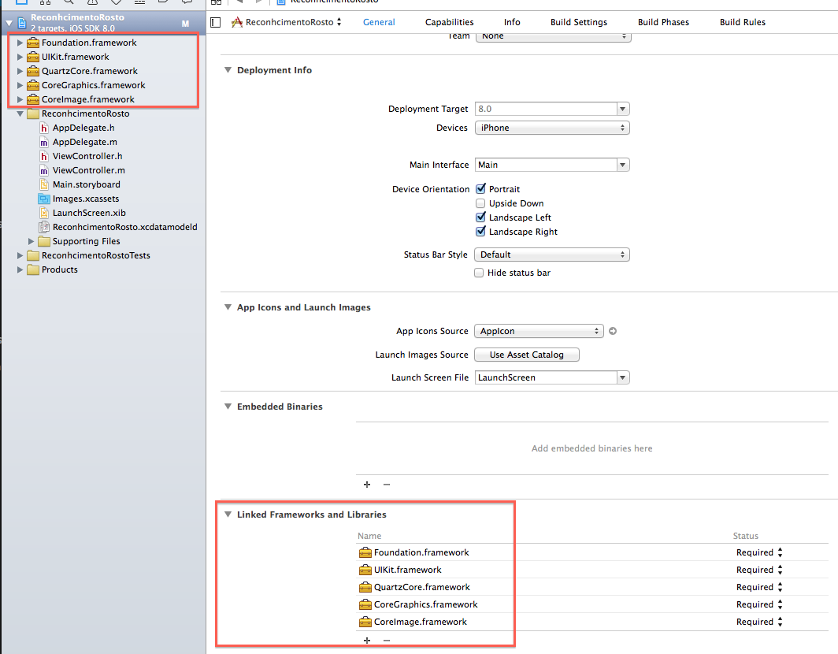
Task: Add a linked framework with the plus button
Action: click(367, 640)
